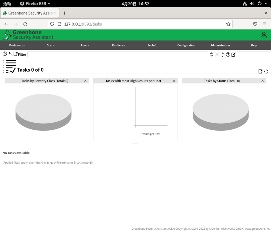The width and height of the screenshot is (271, 231).
Task: Open the Configuration menu
Action: pyautogui.click(x=186, y=45)
